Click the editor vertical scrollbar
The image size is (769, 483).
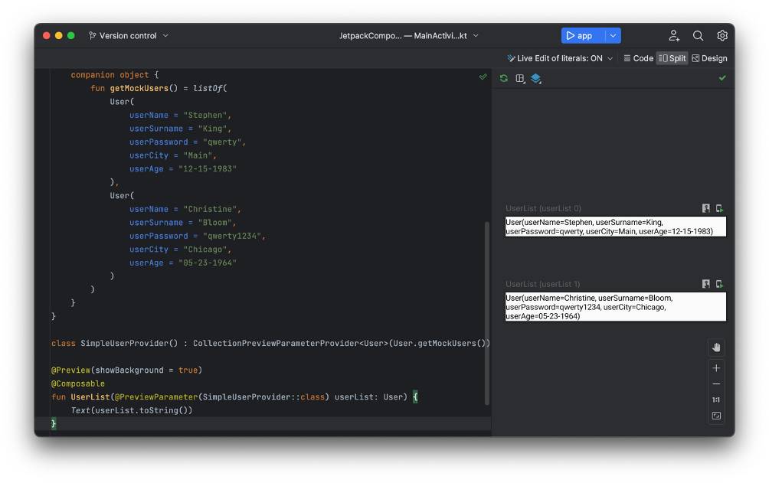click(486, 312)
